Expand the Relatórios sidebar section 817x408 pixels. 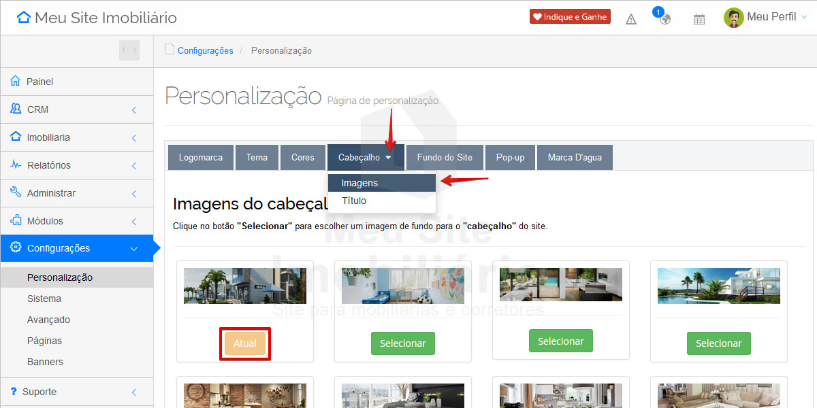(x=76, y=165)
